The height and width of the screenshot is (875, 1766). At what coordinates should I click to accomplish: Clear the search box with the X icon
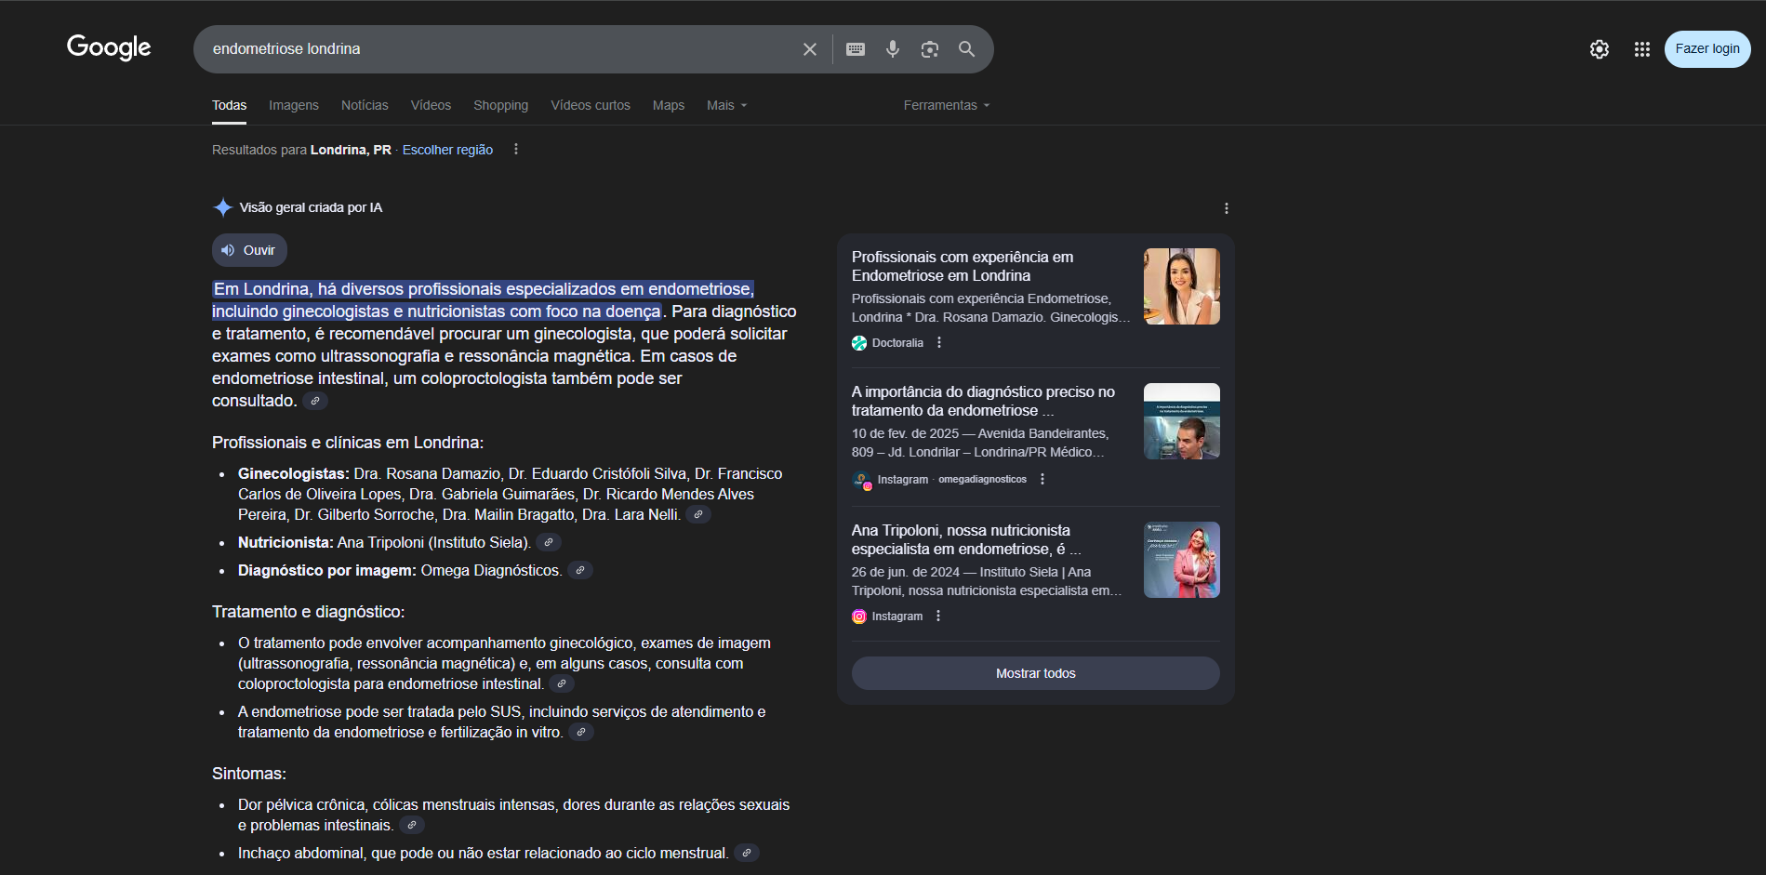click(x=810, y=49)
